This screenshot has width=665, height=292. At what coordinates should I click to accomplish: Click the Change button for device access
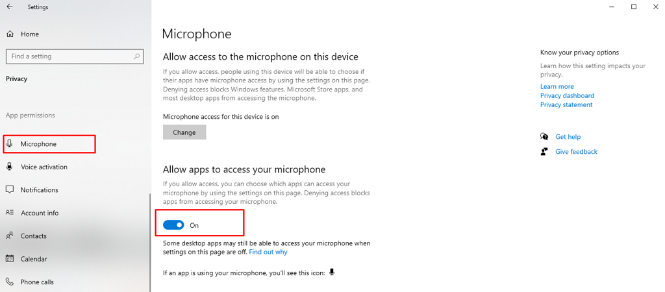(x=184, y=132)
